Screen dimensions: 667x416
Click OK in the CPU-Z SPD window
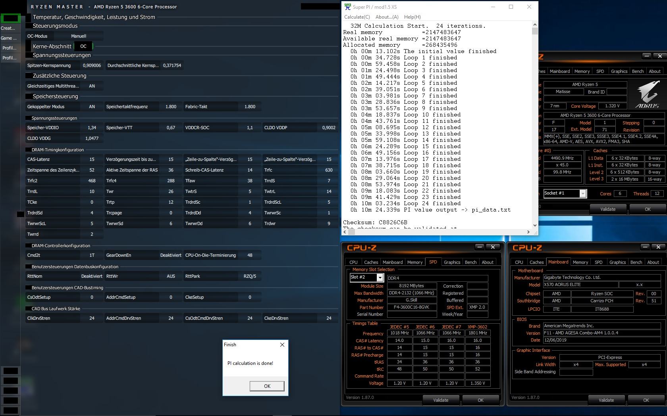tap(480, 400)
